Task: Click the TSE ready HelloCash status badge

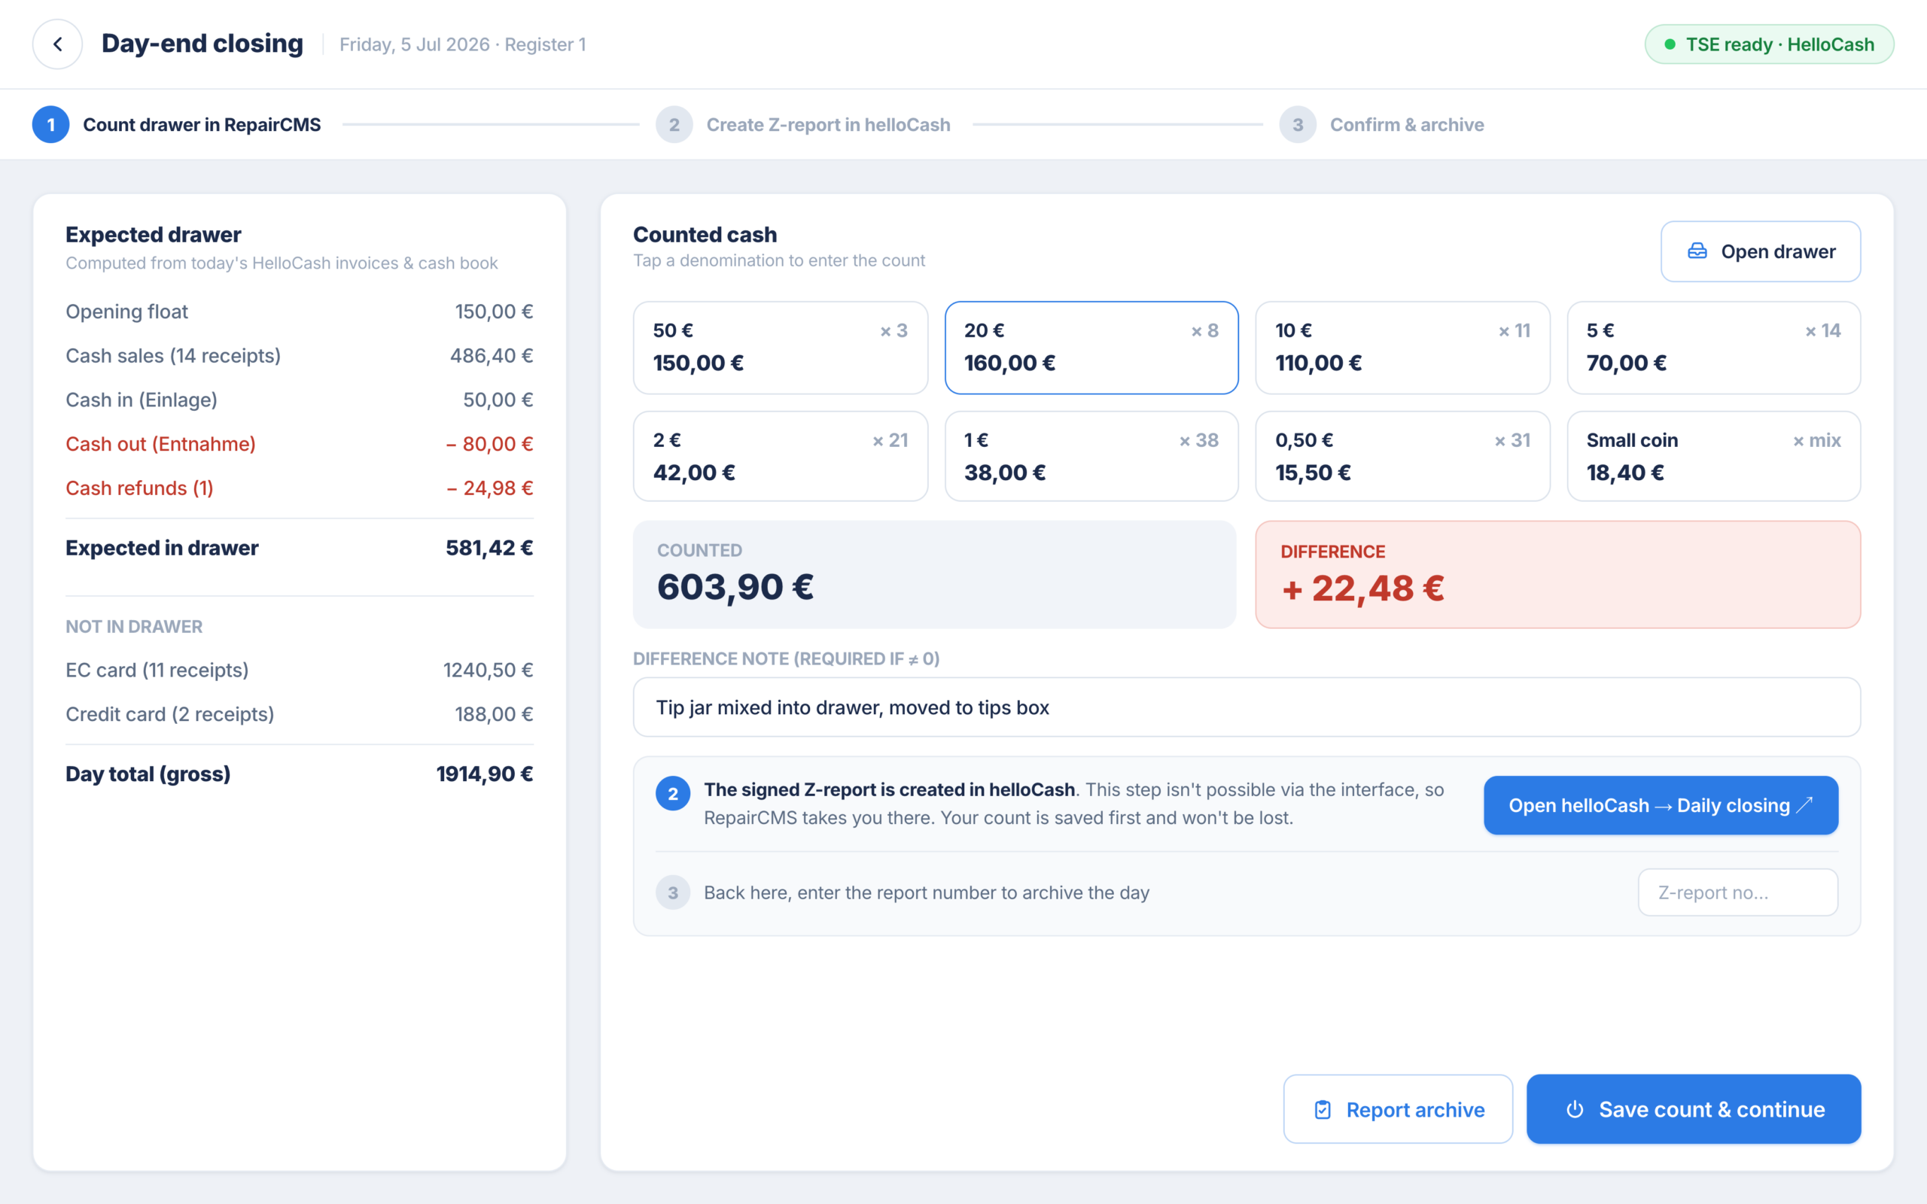Action: pos(1768,44)
